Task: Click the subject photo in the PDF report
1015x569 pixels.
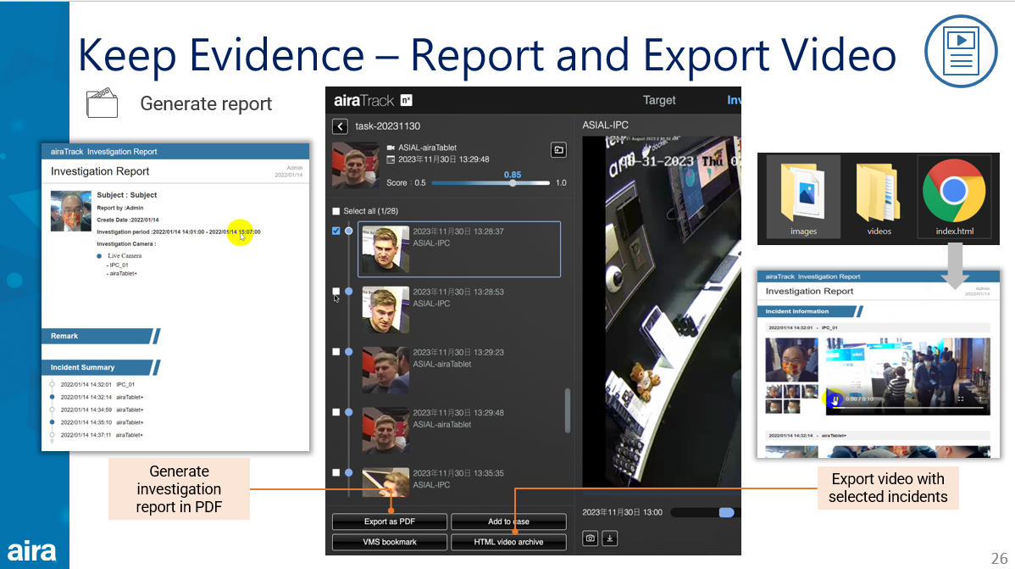Action: tap(71, 210)
